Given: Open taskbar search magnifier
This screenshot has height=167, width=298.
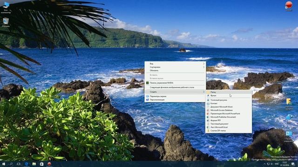Looking at the screenshot, I should [11, 164].
